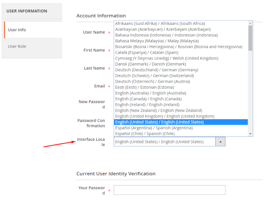The width and height of the screenshot is (270, 204).
Task: Select the User Info tab
Action: pyautogui.click(x=17, y=30)
